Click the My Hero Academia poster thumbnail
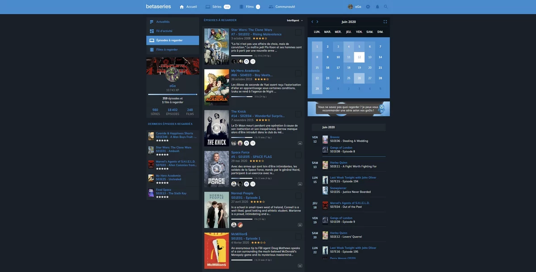 [217, 87]
